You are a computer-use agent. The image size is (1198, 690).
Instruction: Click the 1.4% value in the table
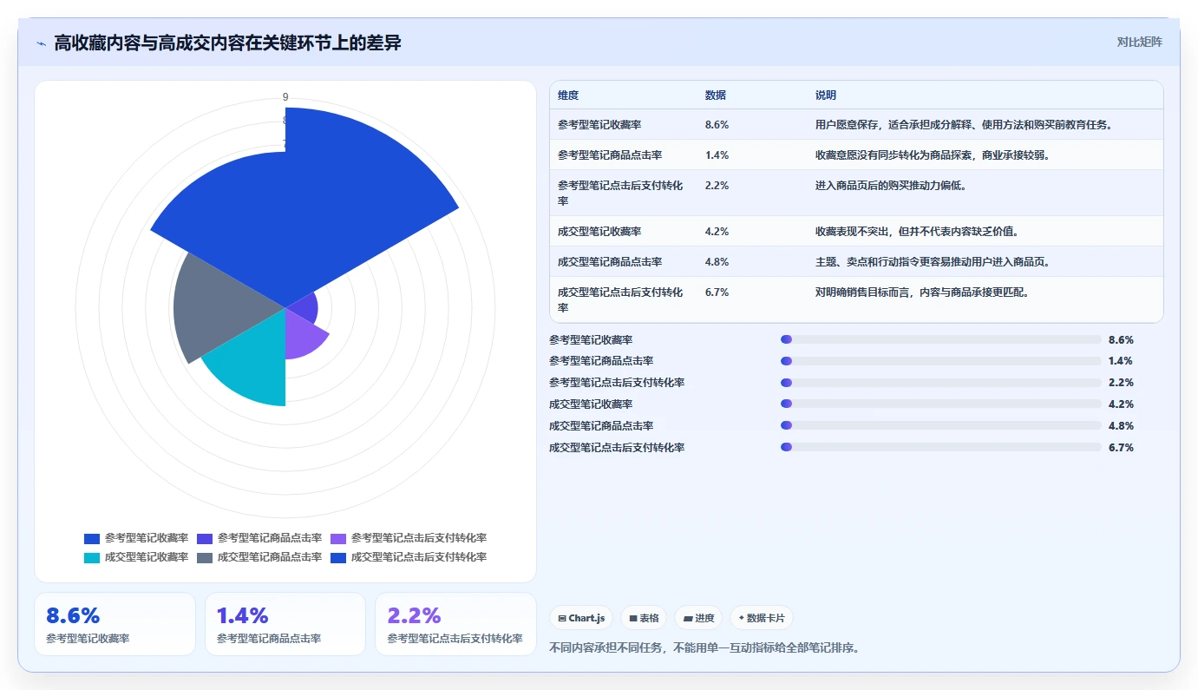(x=717, y=155)
